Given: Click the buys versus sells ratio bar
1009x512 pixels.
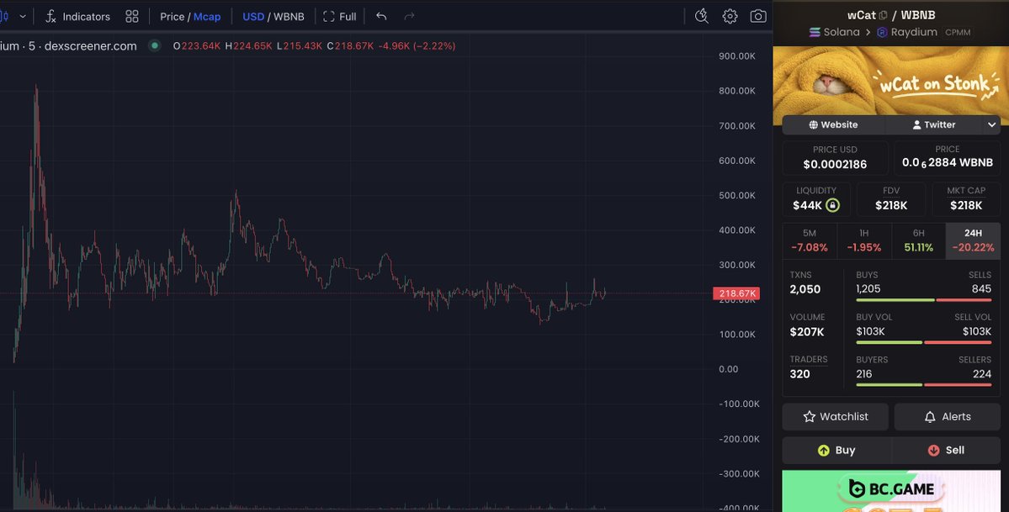Looking at the screenshot, I should pos(923,300).
